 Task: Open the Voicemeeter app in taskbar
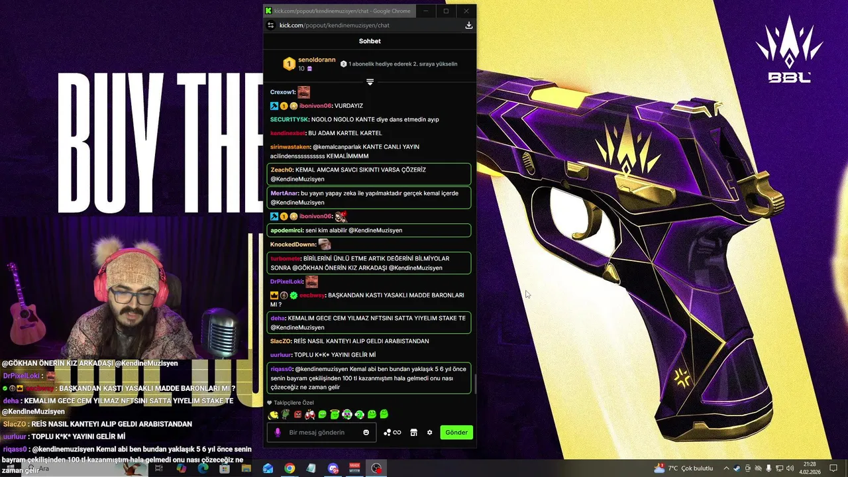point(354,468)
